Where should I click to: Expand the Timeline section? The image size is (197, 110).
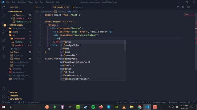(x=14, y=96)
